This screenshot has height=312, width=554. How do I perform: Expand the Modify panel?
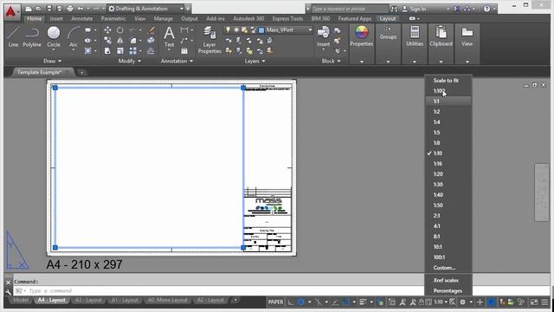point(130,61)
